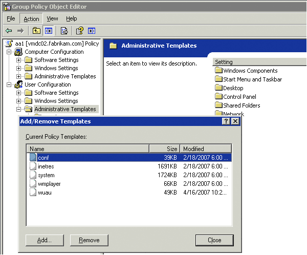Open the View menu
This screenshot has height=255, width=307.
[x=52, y=18]
